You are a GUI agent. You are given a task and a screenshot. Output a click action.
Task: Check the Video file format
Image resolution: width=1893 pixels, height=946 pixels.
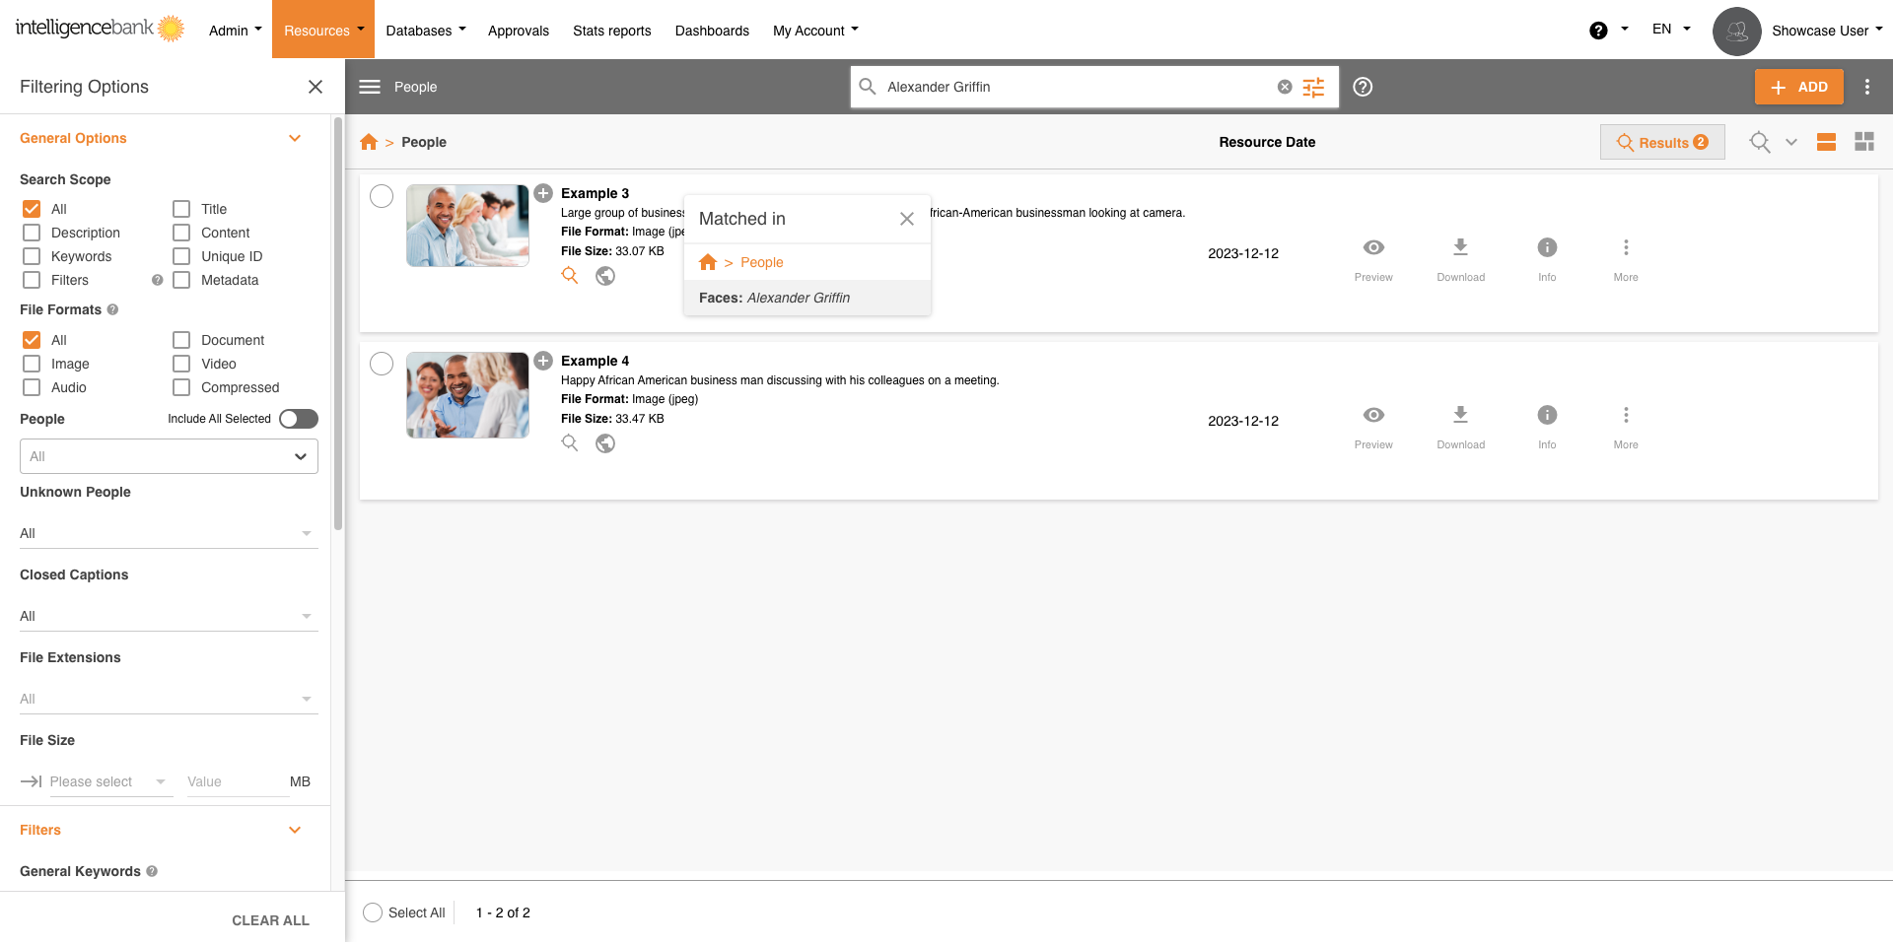click(181, 364)
